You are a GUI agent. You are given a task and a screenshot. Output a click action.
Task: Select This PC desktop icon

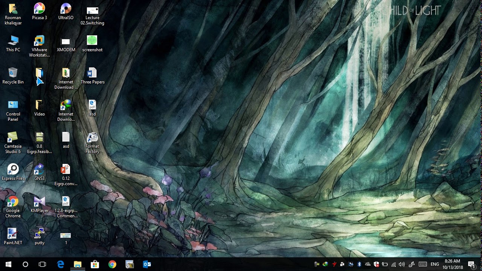point(13,43)
